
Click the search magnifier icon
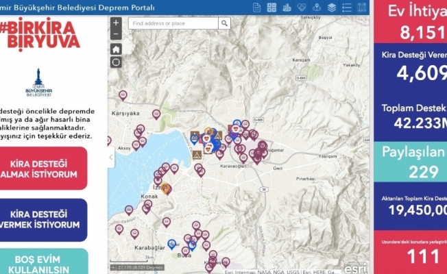click(x=224, y=23)
